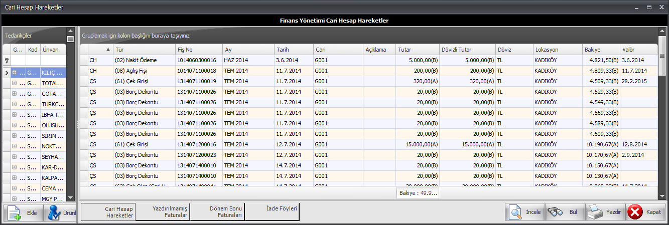Click the sort arrow column header
Image resolution: width=669 pixels, height=225 pixels.
coord(108,50)
